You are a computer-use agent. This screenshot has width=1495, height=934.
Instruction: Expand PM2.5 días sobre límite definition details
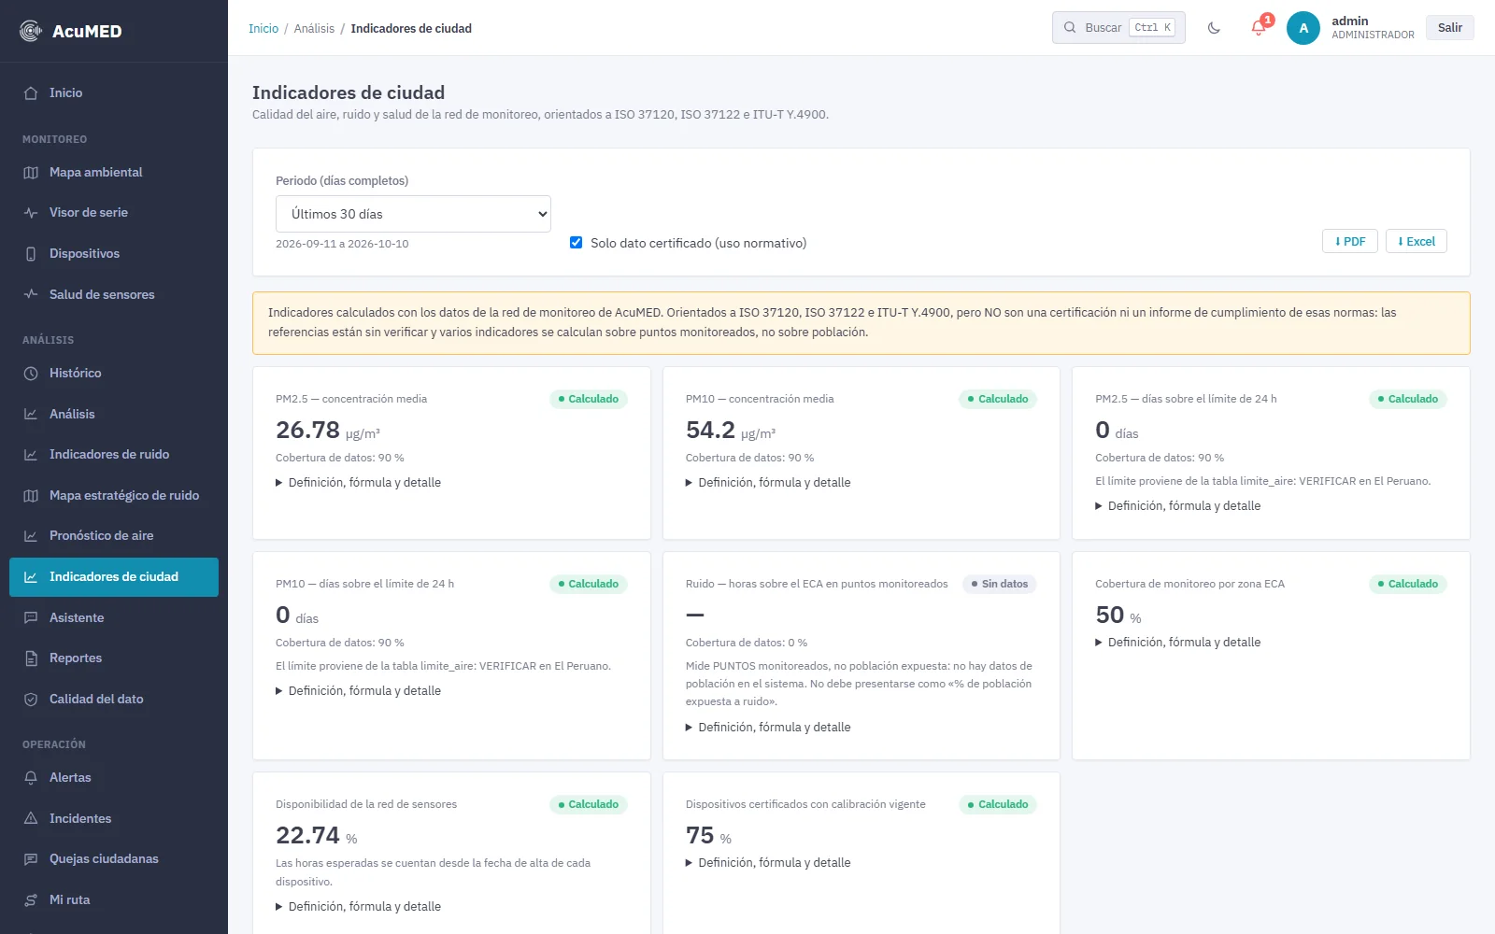[x=1177, y=506]
